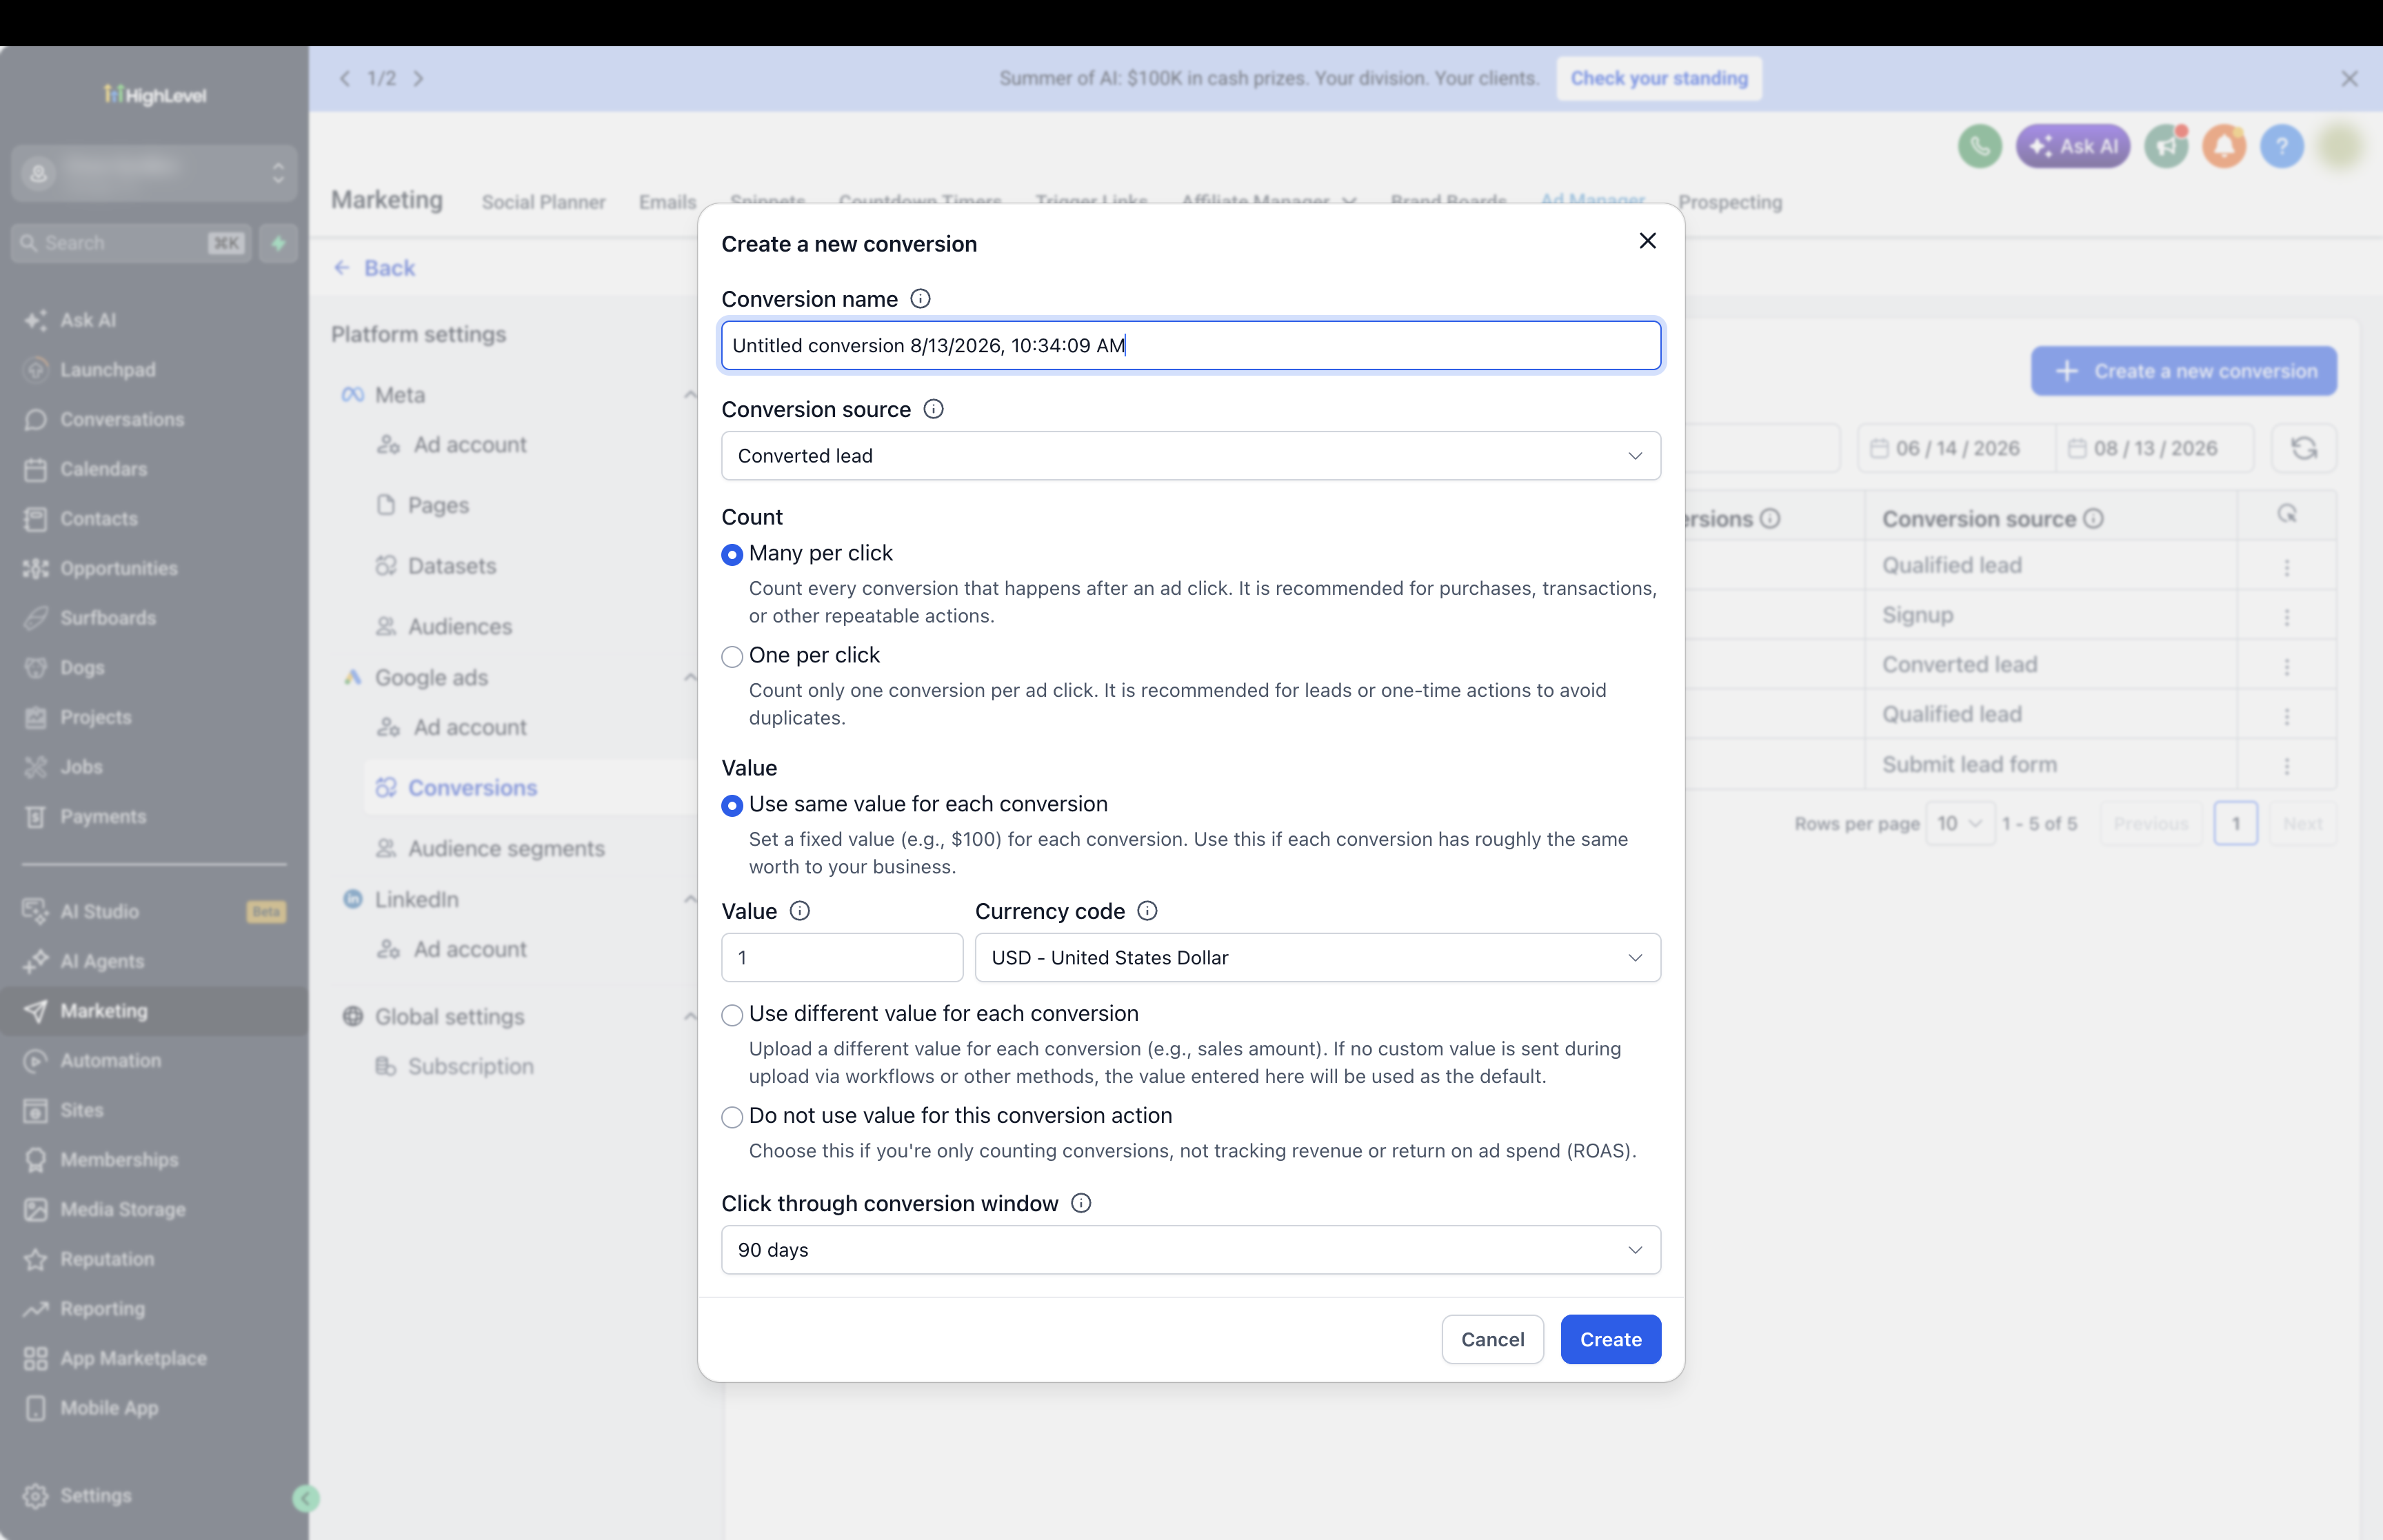This screenshot has height=1540, width=2383.
Task: Collapse the Global settings section
Action: point(689,1017)
